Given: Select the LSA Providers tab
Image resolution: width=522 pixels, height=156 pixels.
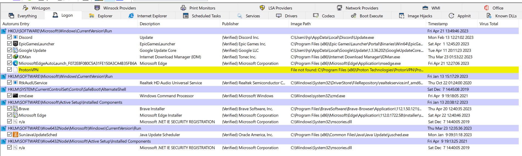Looking at the screenshot, I should (276, 8).
